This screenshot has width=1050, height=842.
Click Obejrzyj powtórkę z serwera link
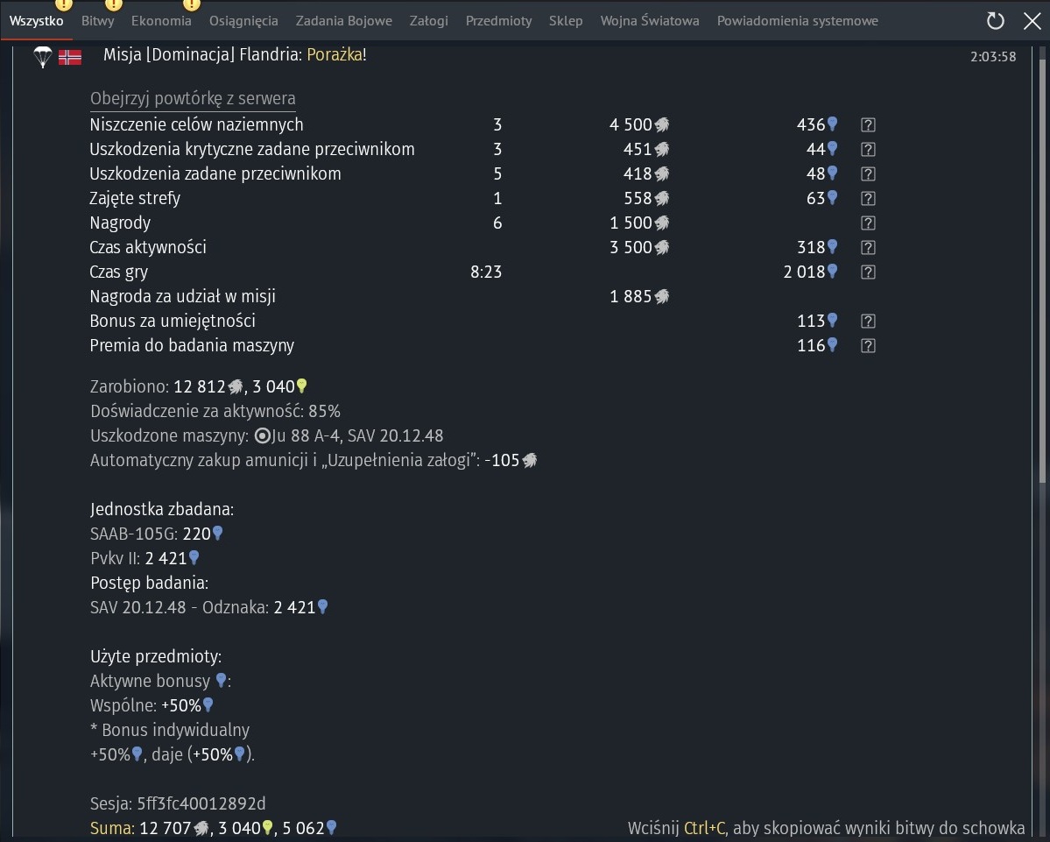193,99
